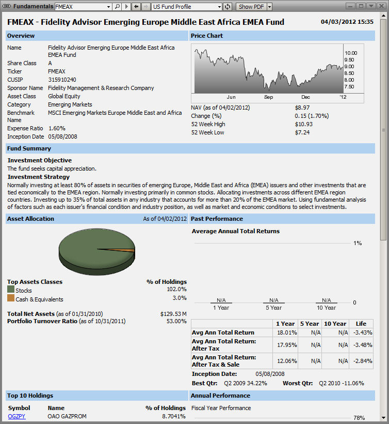Click the Portfolio Turnover Ratio value 53.00%
The width and height of the screenshot is (389, 424).
[x=176, y=321]
